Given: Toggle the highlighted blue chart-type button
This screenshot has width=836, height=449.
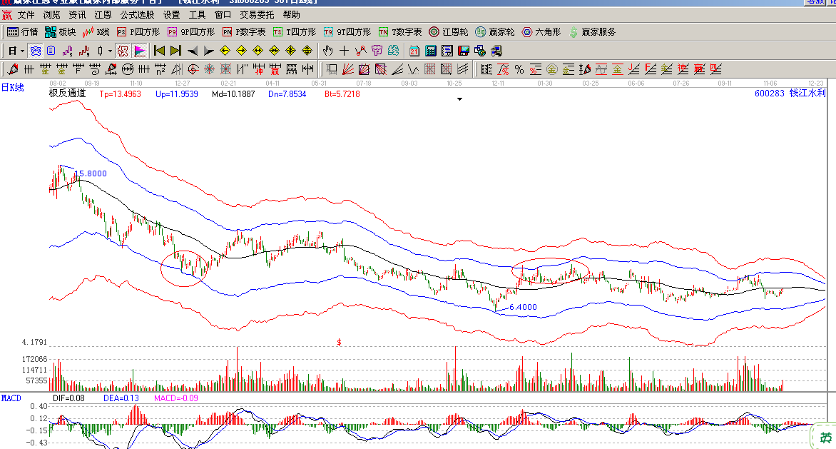Looking at the screenshot, I should point(36,51).
